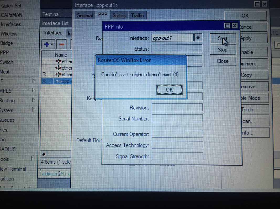This screenshot has height=209, width=280.
Task: Open Quick Set in sidebar
Action: (11, 6)
